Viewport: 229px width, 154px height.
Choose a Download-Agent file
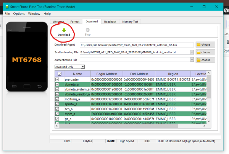point(205,45)
